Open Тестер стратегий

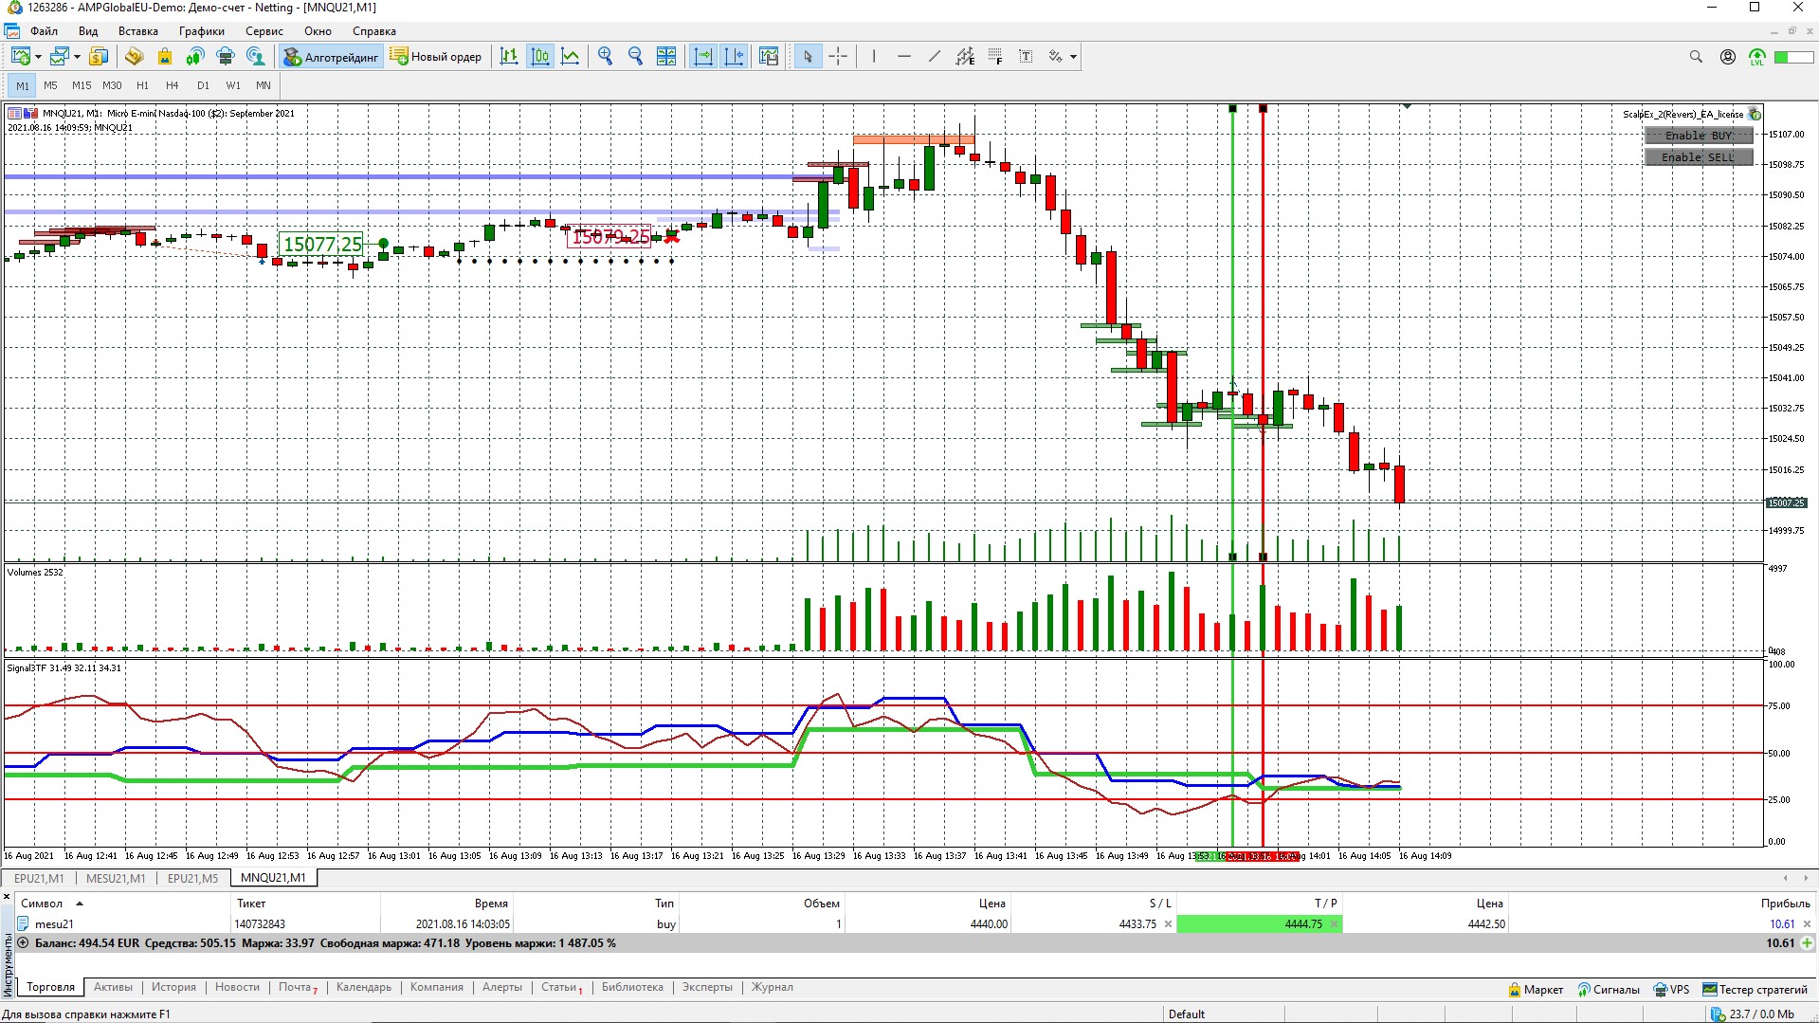pyautogui.click(x=1755, y=990)
